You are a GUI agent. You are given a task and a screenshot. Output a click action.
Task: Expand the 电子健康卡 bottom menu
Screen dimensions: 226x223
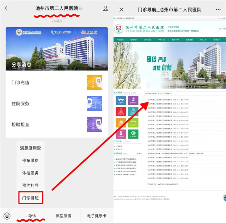click(x=97, y=216)
